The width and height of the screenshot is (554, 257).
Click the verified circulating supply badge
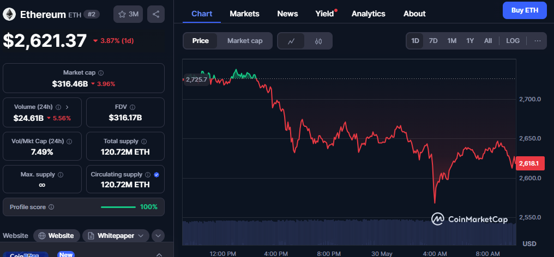pos(156,174)
